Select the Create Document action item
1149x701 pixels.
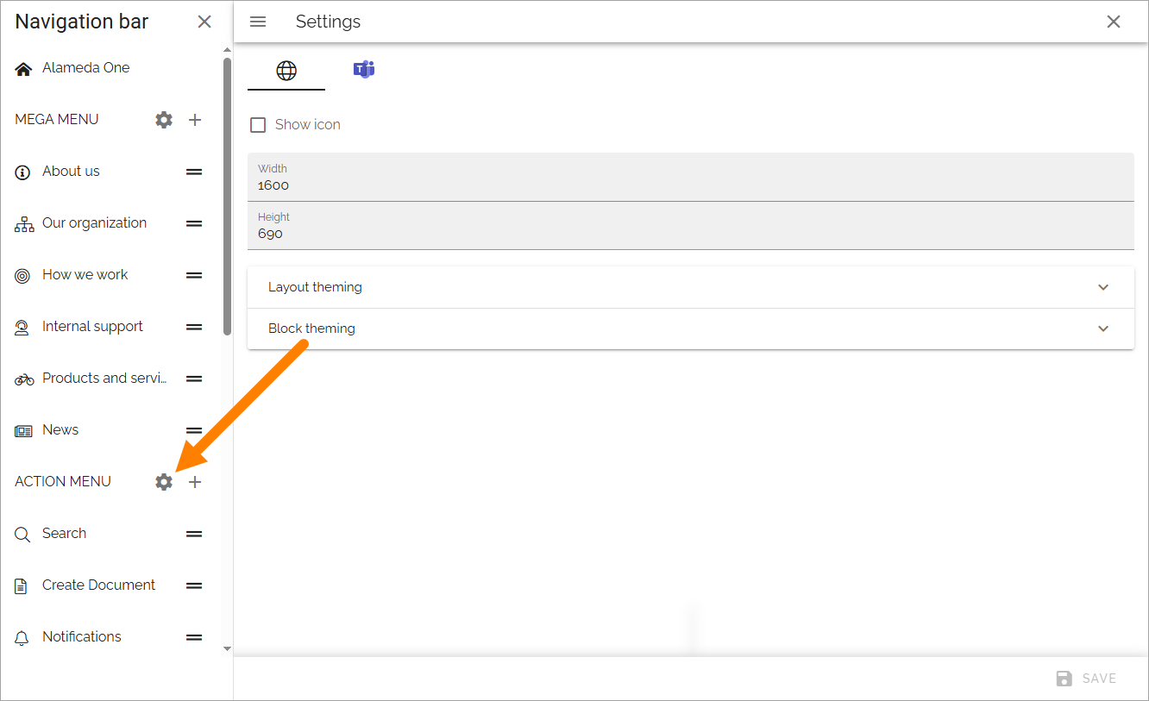click(x=98, y=585)
